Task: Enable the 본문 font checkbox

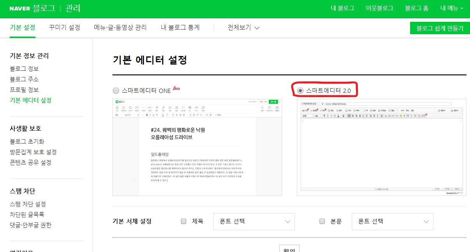Action: click(322, 221)
